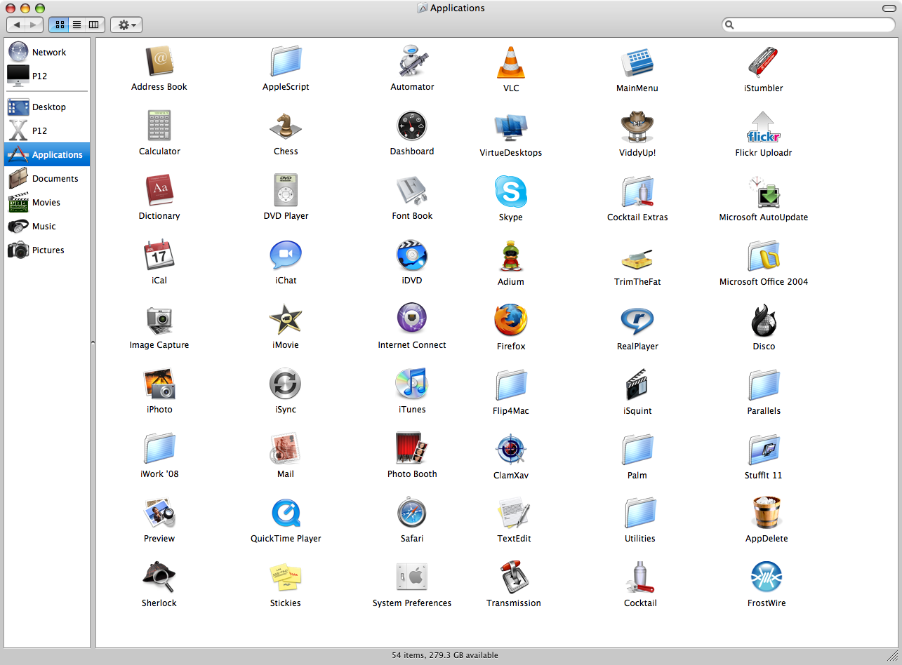Open Documents in the sidebar
Viewport: 902px width, 665px height.
[x=47, y=178]
